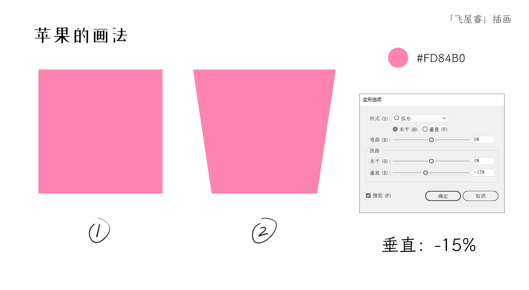Viewport: 529px width, 290px height.
Task: Click the arc icon in the style dropdown
Action: pyautogui.click(x=397, y=118)
